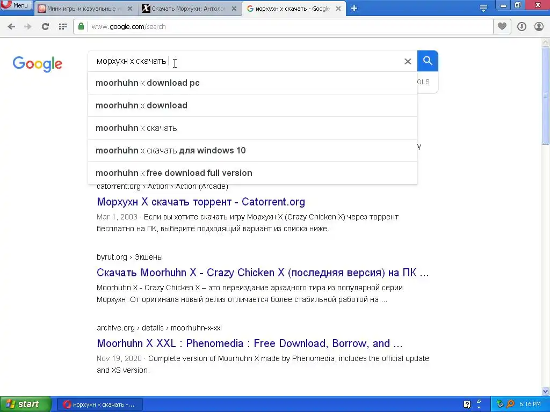This screenshot has height=412, width=550.
Task: Click the help tray icon
Action: point(467,404)
